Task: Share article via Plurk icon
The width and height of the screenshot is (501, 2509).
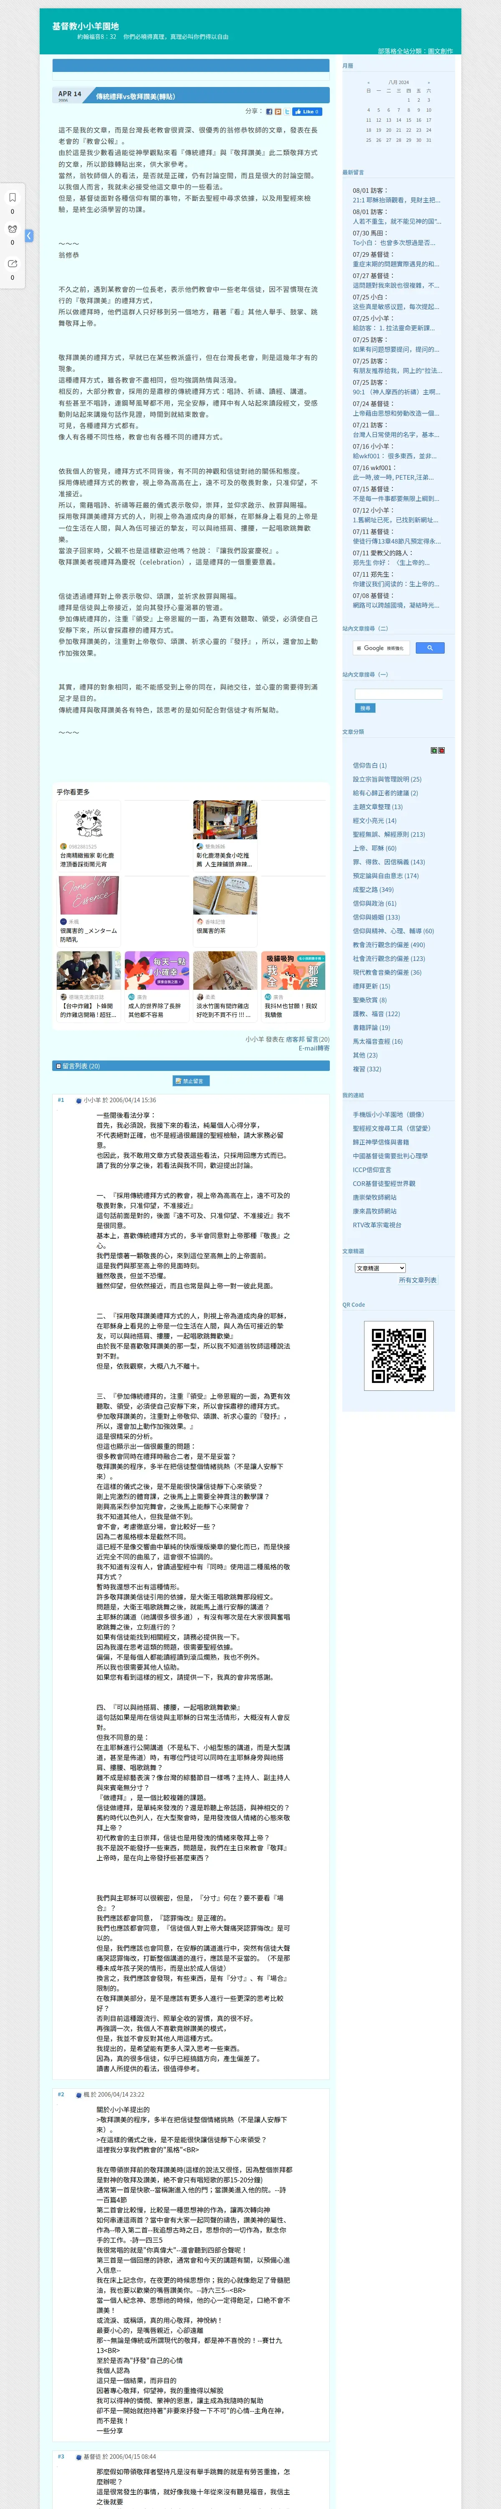Action: (278, 112)
